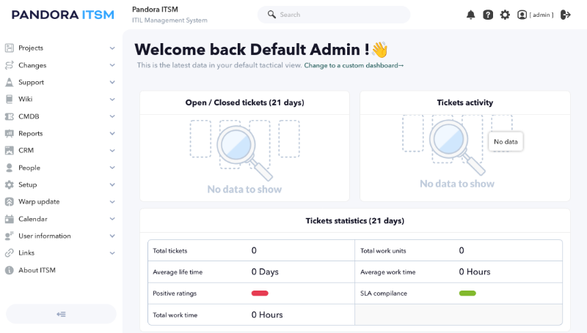Click the User information icon

point(10,236)
